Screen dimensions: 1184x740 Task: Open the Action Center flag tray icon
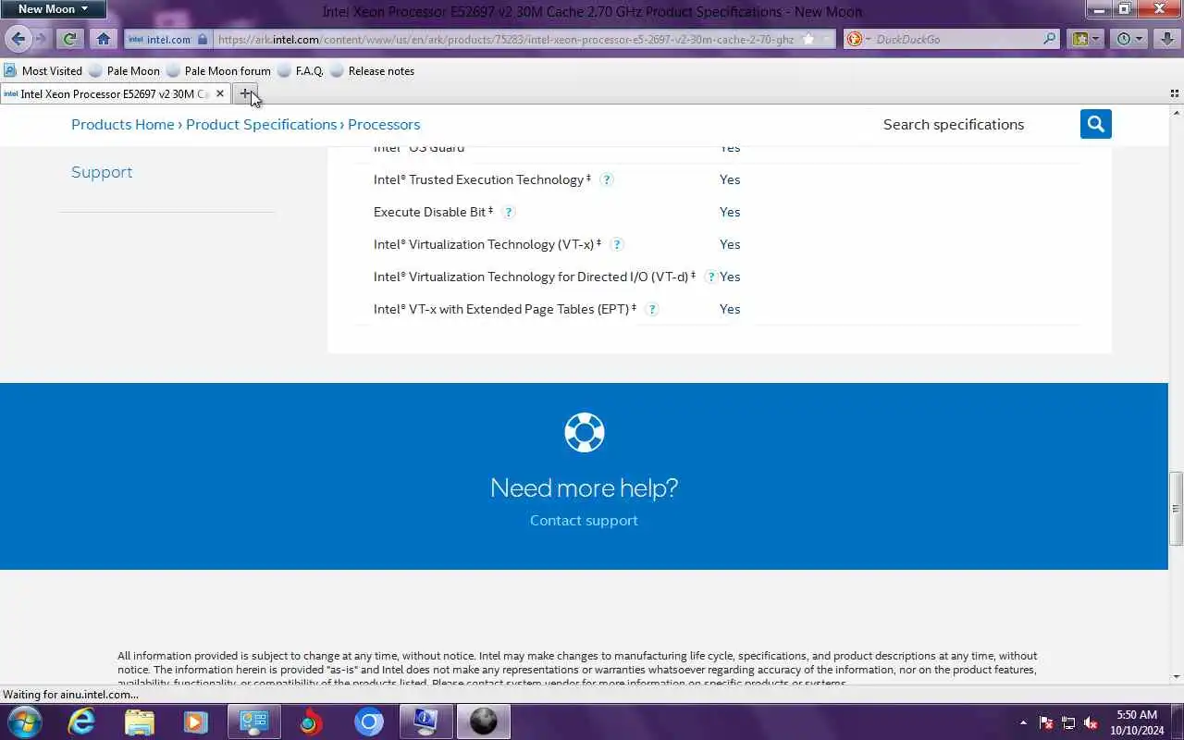1046,722
